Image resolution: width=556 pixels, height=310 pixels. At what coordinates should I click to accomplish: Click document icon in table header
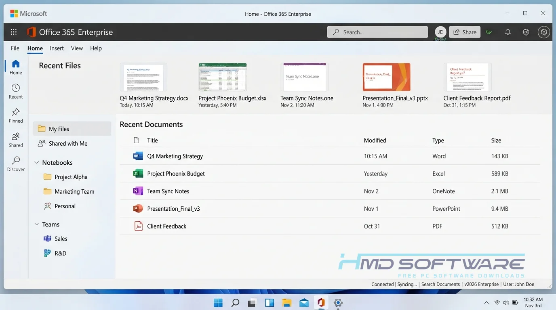tap(137, 140)
